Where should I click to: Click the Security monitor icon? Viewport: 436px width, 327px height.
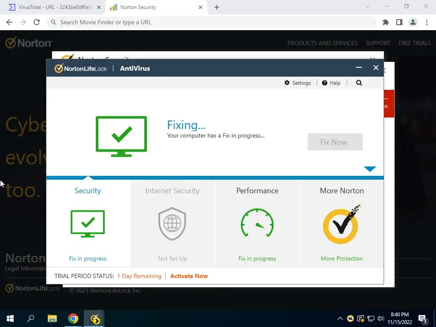tap(88, 224)
